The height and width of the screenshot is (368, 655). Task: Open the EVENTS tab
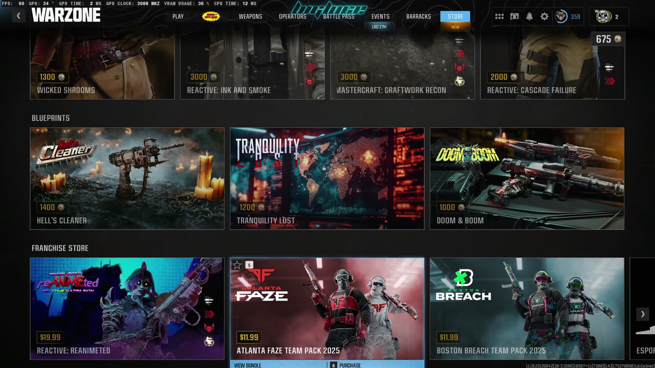coord(380,16)
